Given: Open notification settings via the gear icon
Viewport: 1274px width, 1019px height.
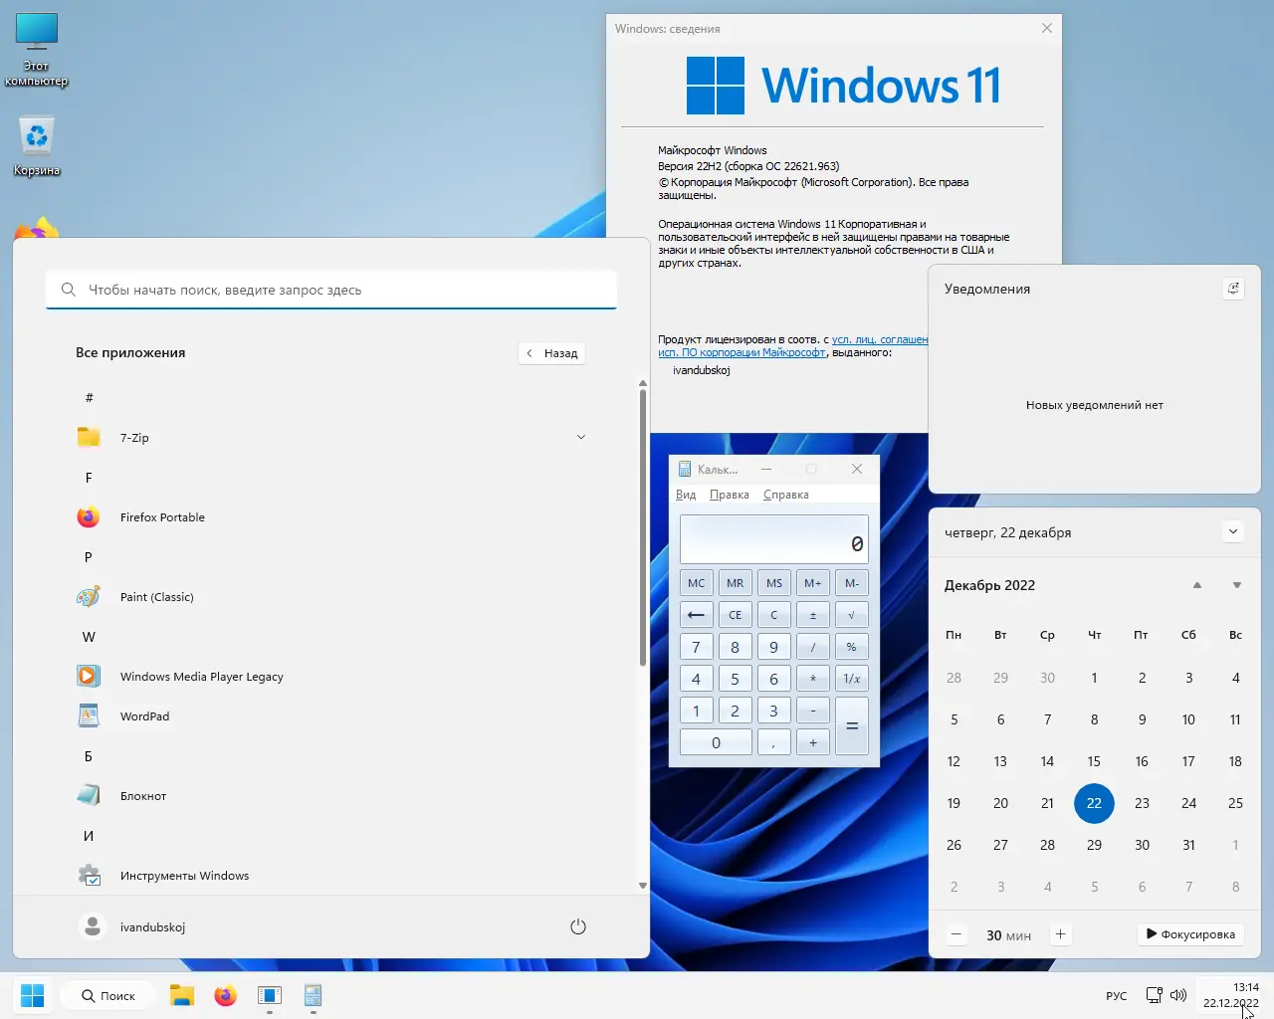Looking at the screenshot, I should (1232, 288).
